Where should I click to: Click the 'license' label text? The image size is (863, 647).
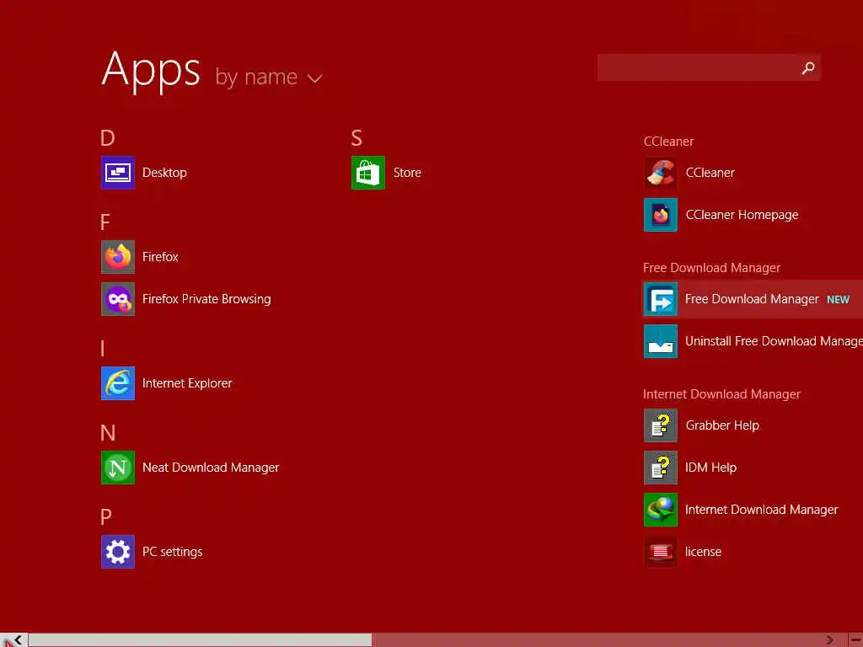pyautogui.click(x=703, y=552)
